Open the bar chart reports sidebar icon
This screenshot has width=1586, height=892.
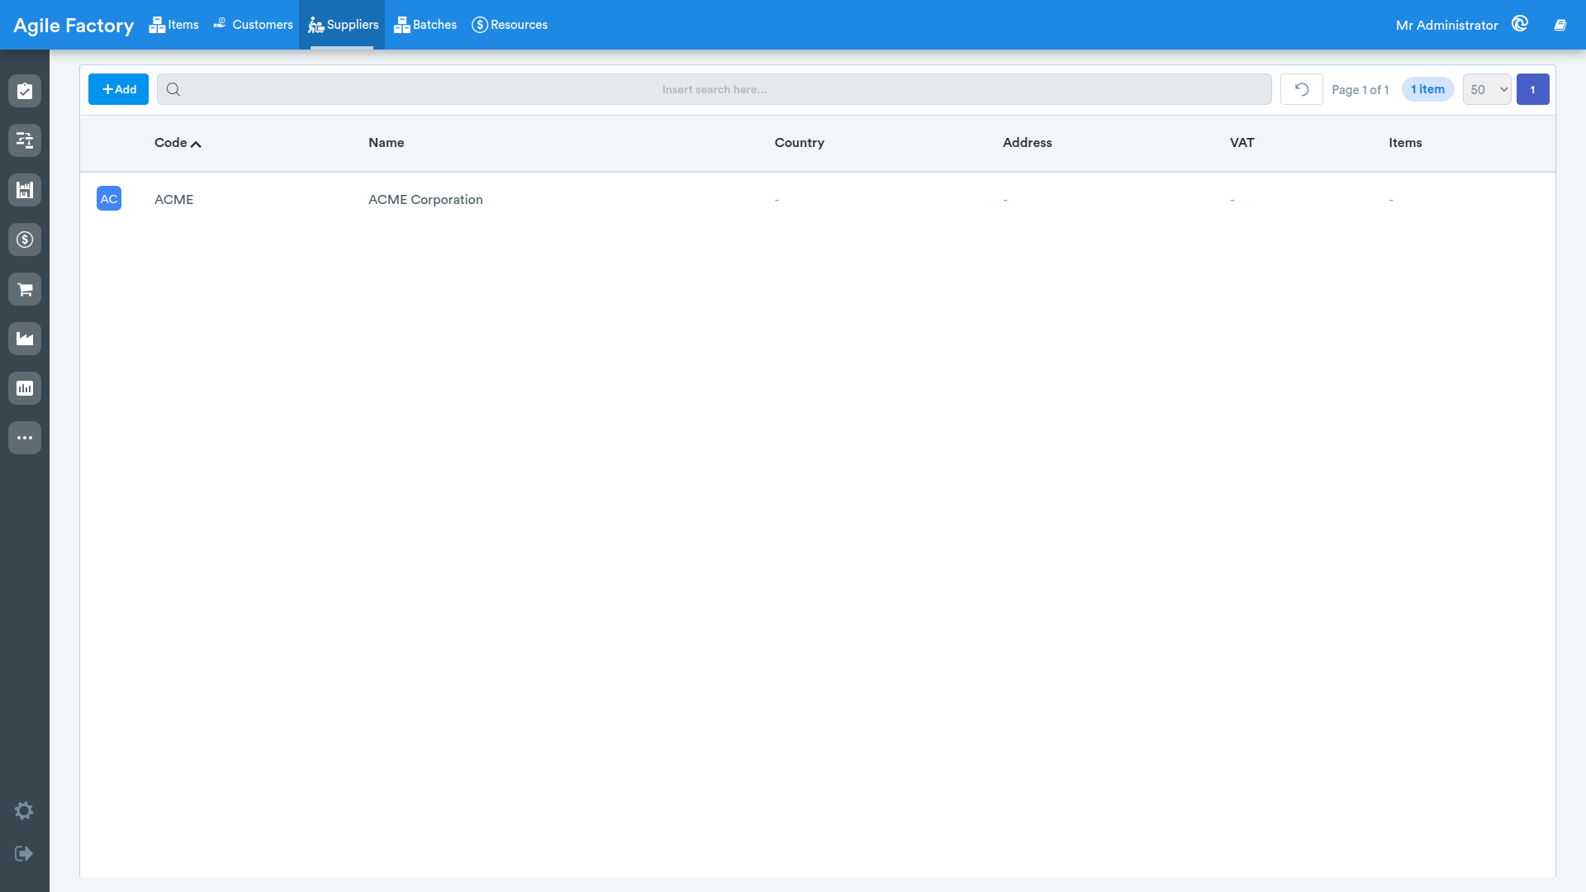click(25, 388)
